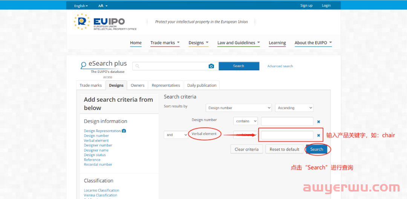
Task: Click the Reset to default button
Action: pyautogui.click(x=285, y=149)
